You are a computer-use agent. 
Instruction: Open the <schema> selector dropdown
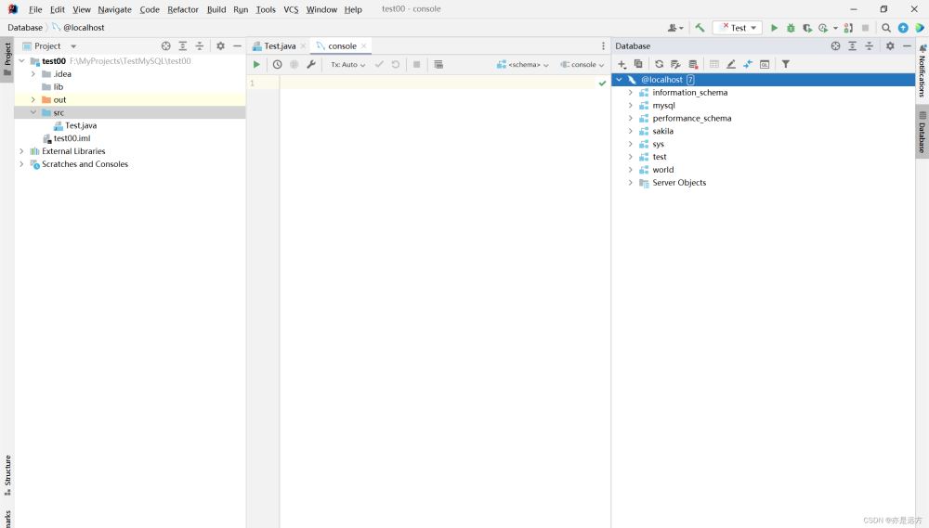(x=523, y=65)
